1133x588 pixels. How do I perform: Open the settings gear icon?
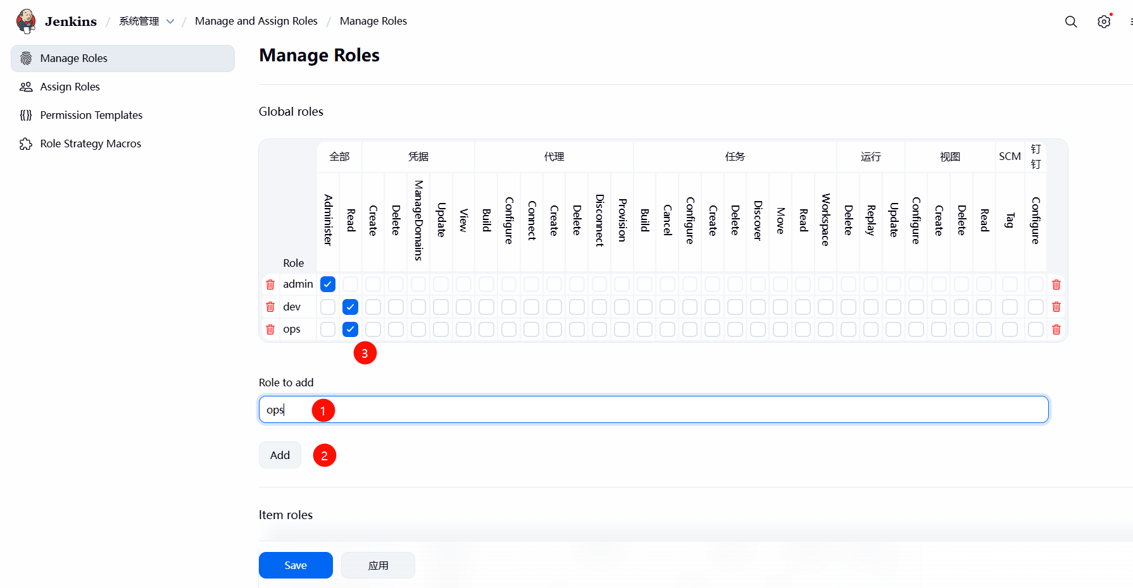[1103, 21]
